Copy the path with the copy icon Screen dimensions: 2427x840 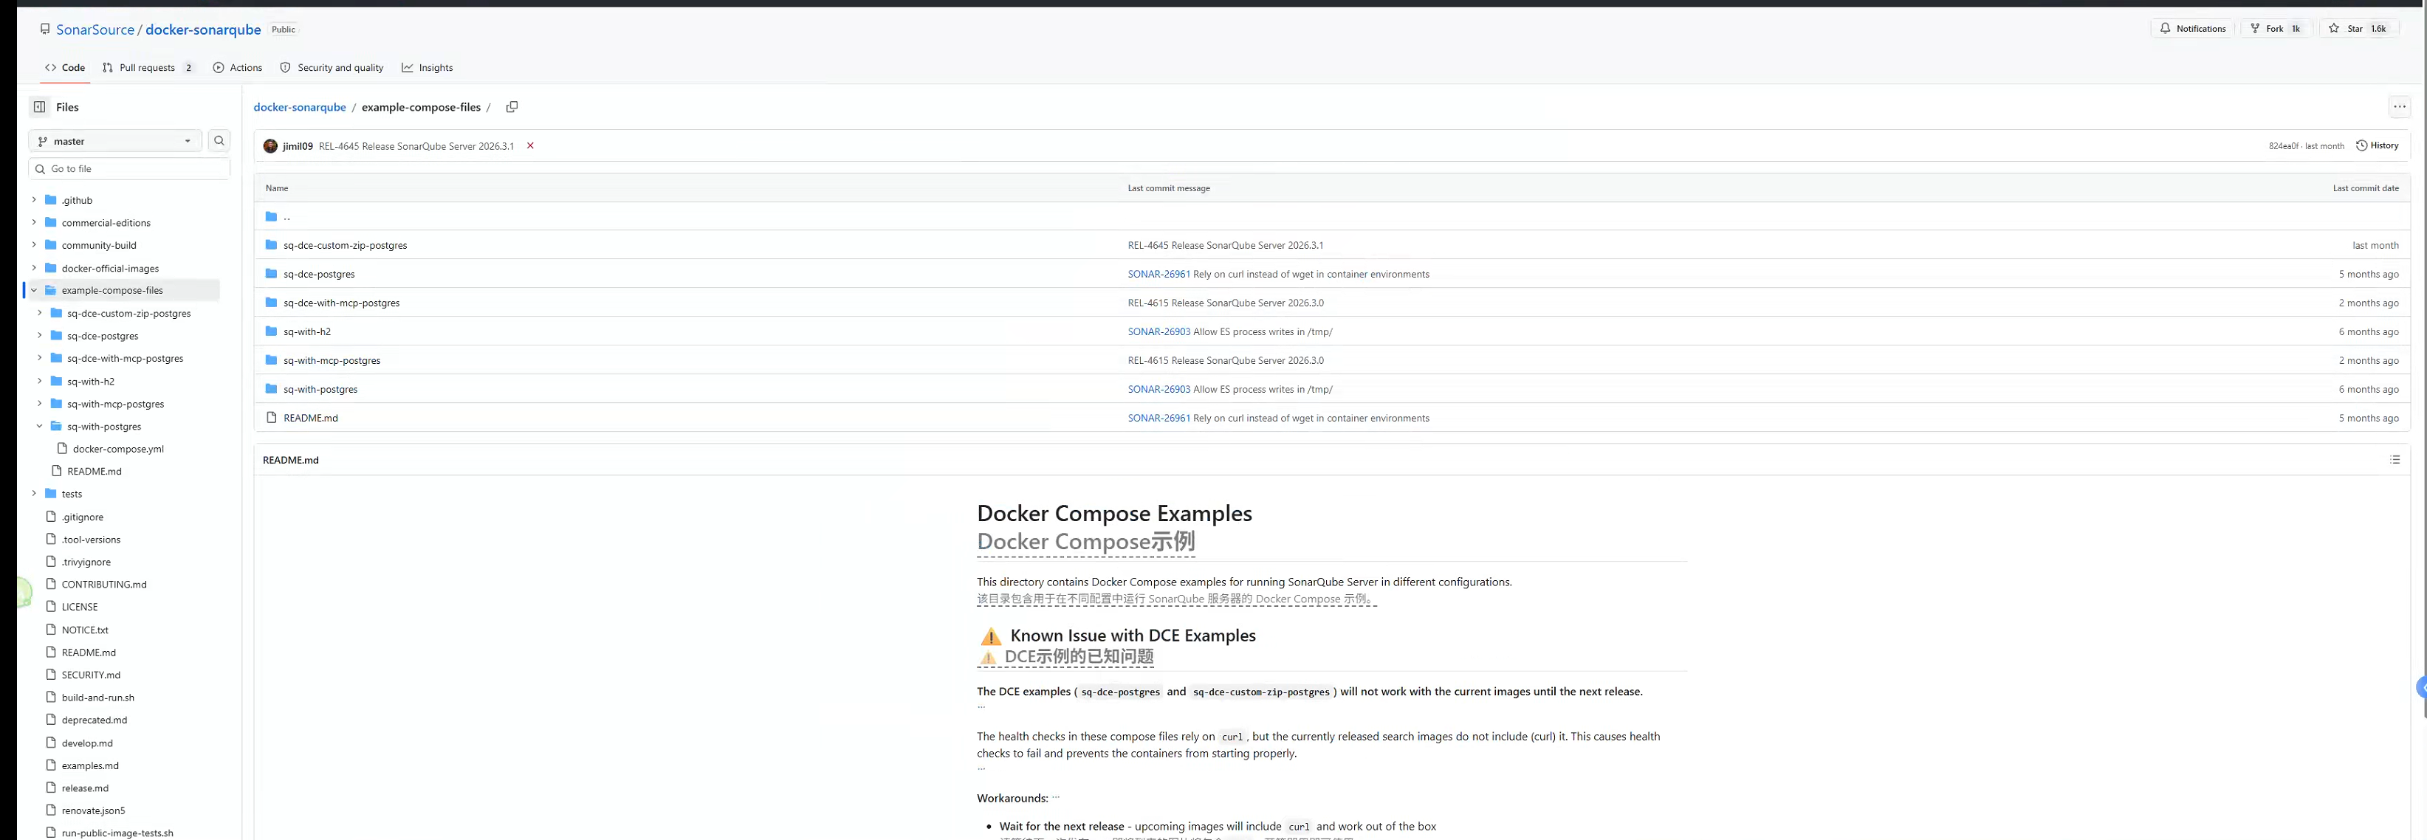tap(512, 106)
